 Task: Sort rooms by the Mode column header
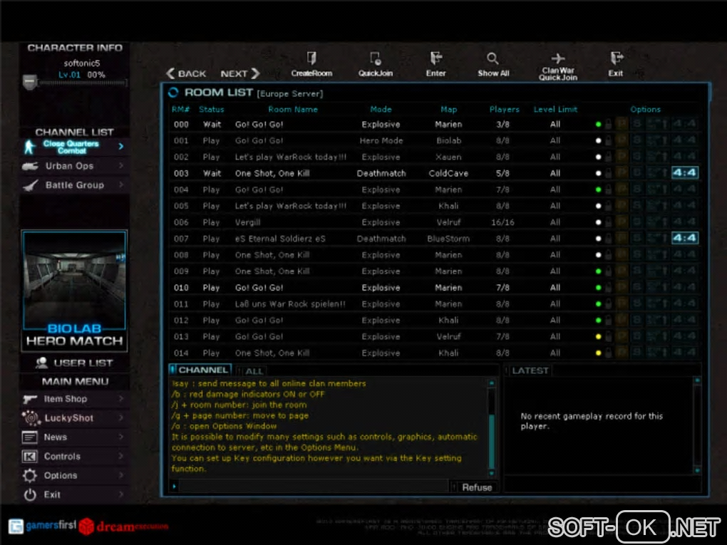[381, 110]
